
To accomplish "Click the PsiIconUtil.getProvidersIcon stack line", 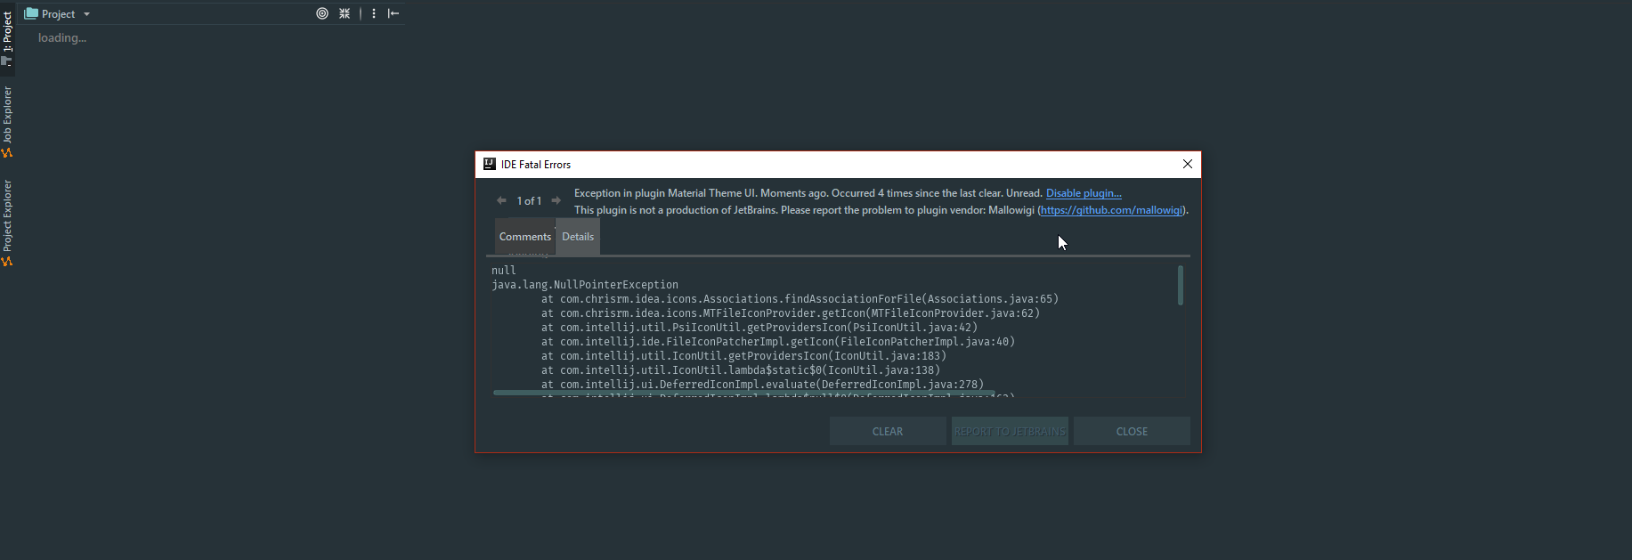I will click(x=759, y=328).
